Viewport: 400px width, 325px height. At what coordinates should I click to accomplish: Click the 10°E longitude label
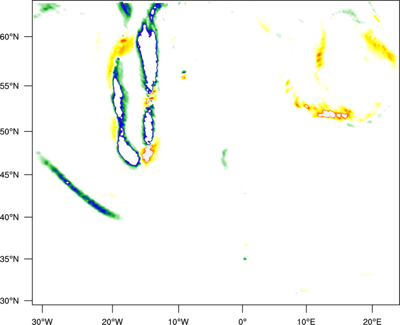tap(306, 321)
